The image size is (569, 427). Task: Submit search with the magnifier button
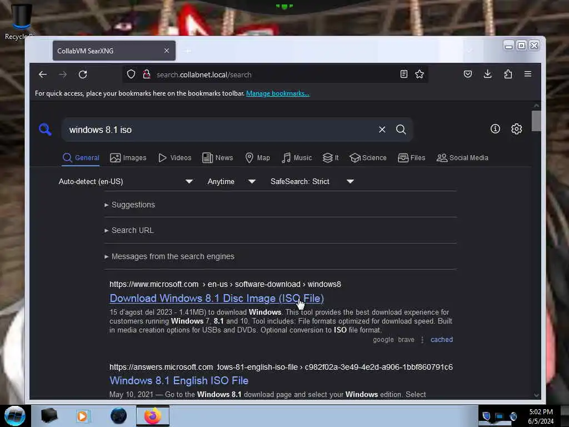401,129
